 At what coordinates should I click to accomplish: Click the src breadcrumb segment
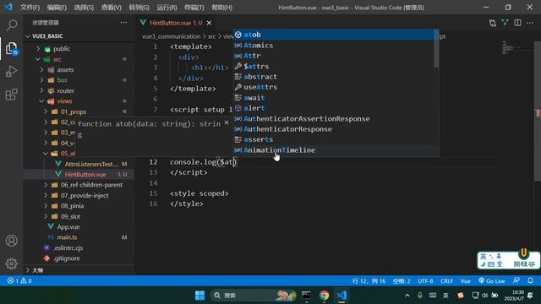pyautogui.click(x=211, y=36)
